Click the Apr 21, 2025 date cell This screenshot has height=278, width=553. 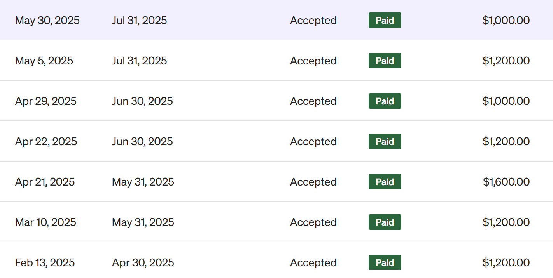[45, 182]
